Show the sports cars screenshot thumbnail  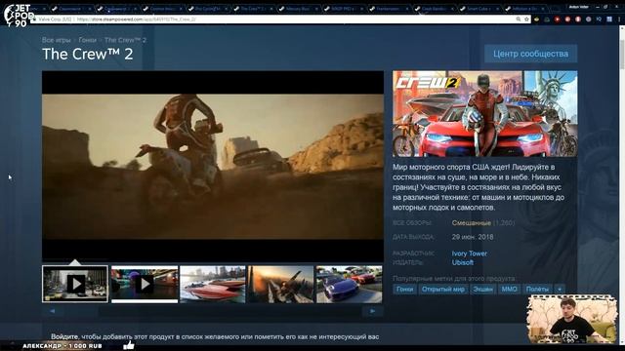coord(350,284)
